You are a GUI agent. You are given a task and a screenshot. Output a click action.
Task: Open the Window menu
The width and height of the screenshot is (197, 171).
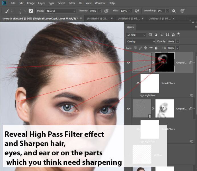(x=100, y=3)
